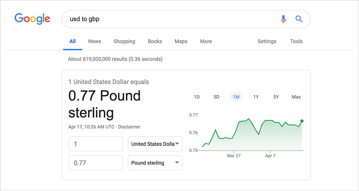Open the Maps tab

point(181,42)
